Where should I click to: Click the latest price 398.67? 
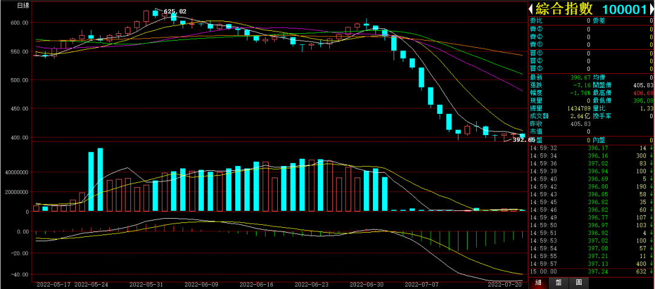point(580,78)
